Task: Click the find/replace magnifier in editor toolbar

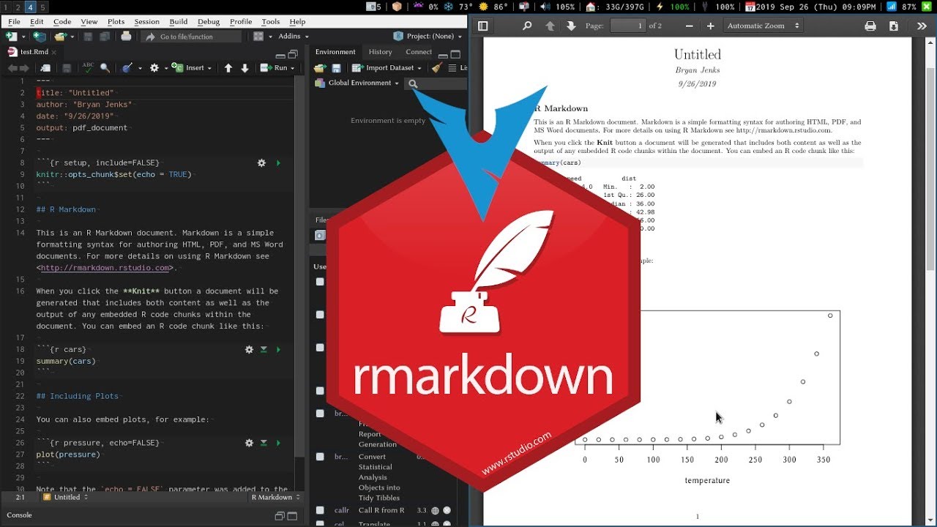Action: pos(105,67)
